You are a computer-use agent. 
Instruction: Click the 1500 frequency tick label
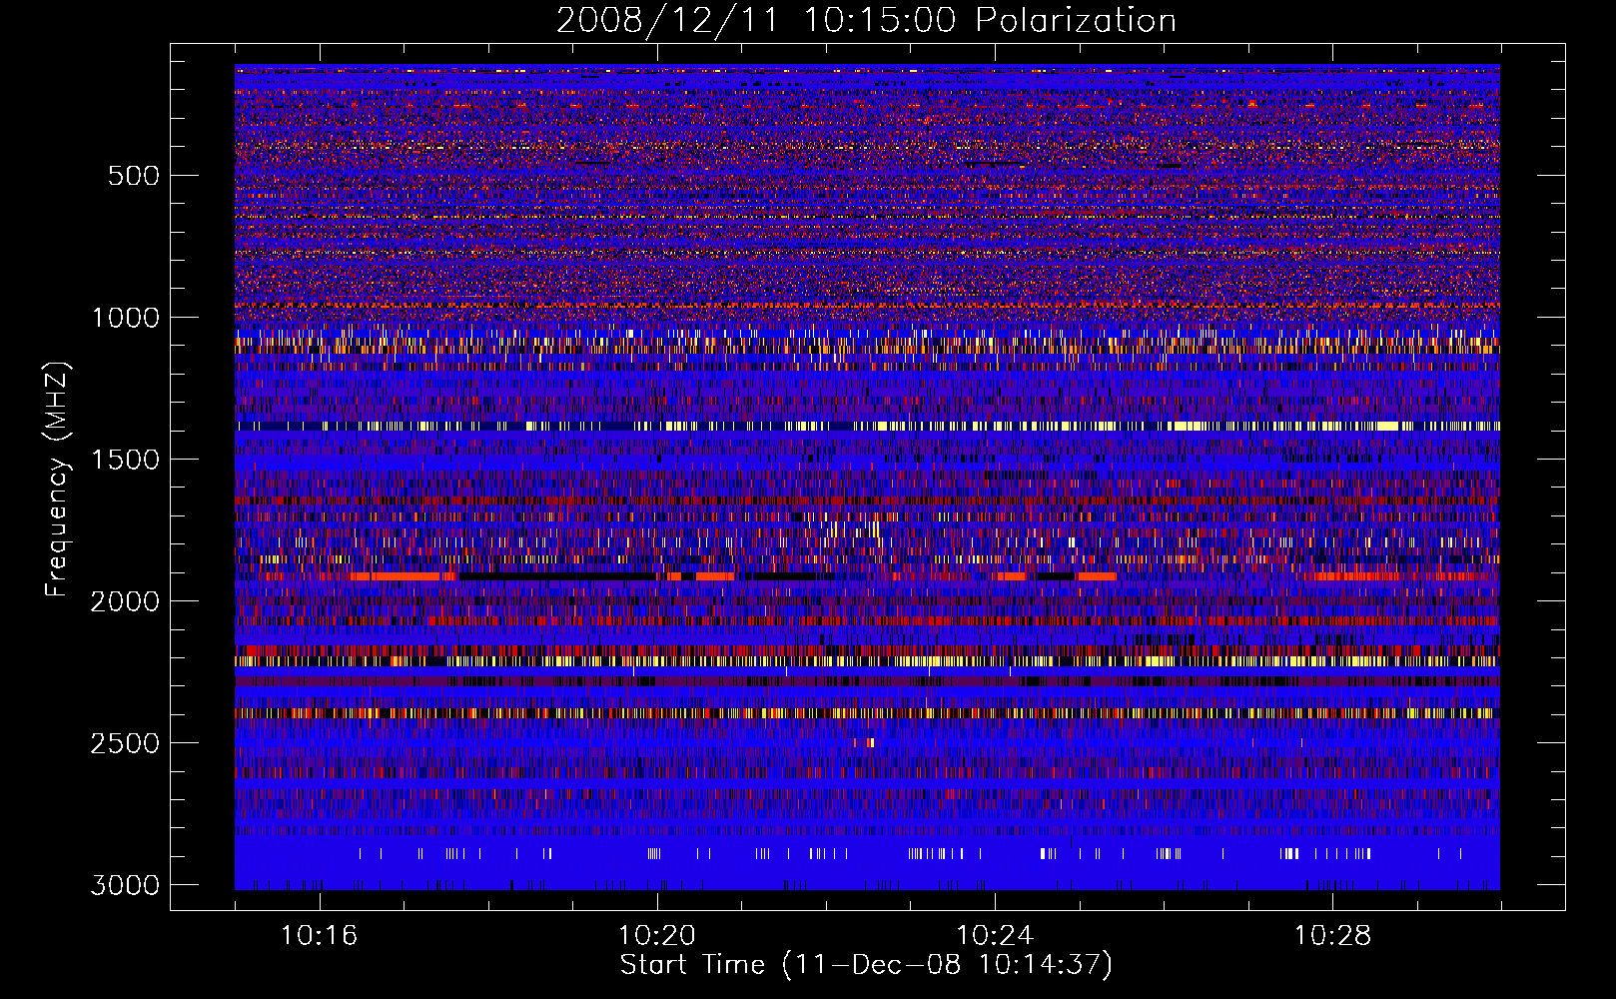tap(125, 460)
